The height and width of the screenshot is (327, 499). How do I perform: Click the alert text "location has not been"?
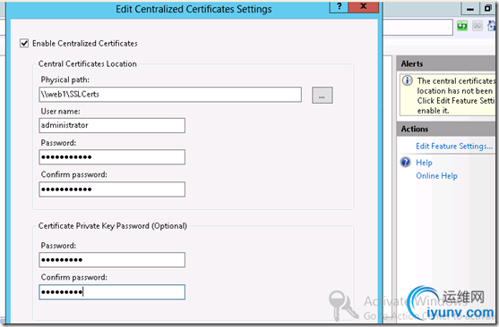click(455, 91)
